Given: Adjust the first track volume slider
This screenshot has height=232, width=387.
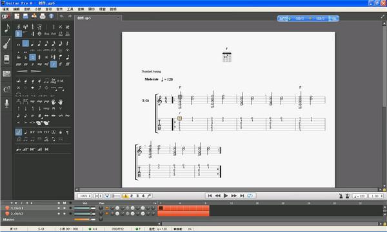Looking at the screenshot, I should coord(84,208).
